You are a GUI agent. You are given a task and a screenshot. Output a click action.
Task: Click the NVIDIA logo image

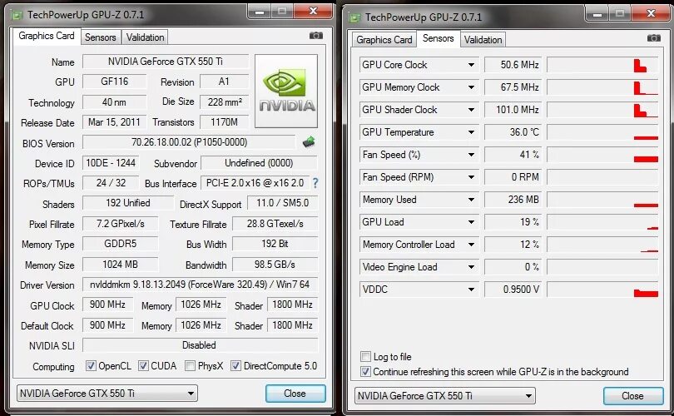coord(286,91)
